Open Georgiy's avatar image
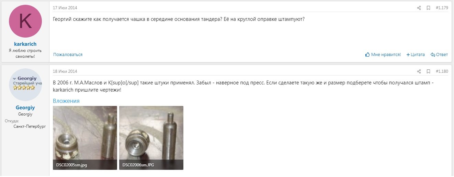Screen dimensions: 454x177 click(25, 85)
